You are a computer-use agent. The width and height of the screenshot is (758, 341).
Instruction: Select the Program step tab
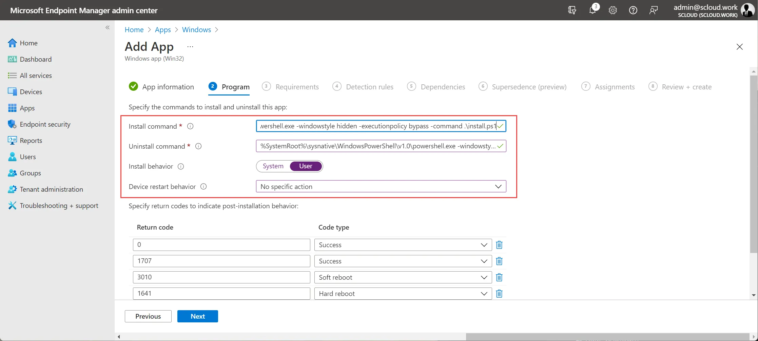coord(229,87)
